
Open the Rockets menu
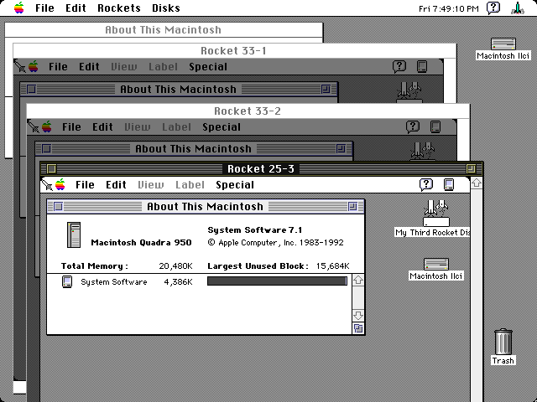119,8
